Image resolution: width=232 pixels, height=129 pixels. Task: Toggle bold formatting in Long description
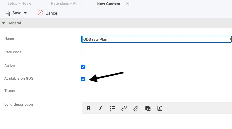[x=89, y=108]
